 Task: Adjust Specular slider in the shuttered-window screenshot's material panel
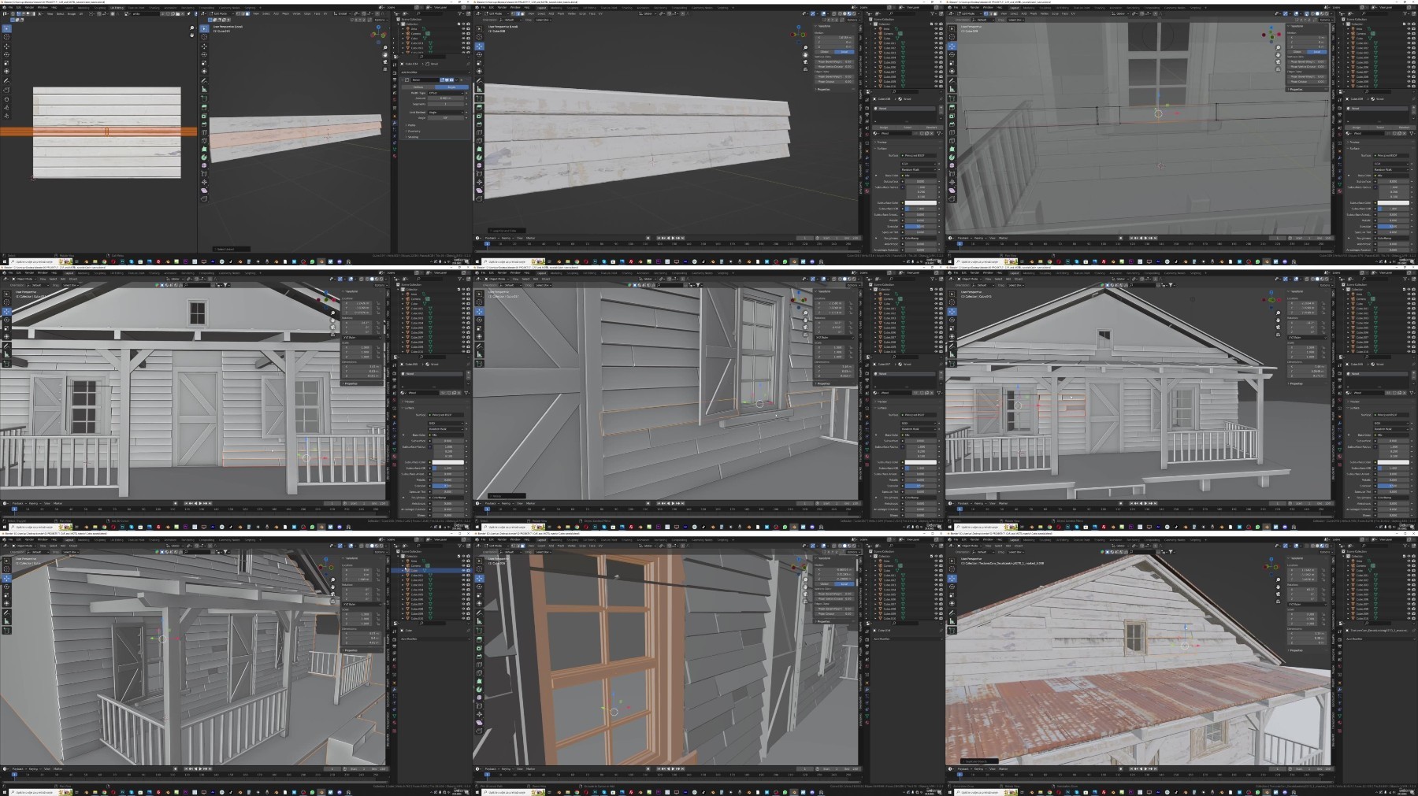(x=920, y=486)
